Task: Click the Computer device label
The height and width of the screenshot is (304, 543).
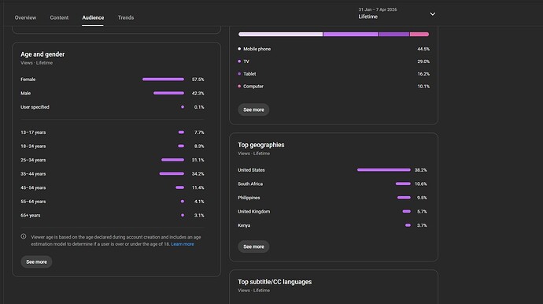Action: 253,87
